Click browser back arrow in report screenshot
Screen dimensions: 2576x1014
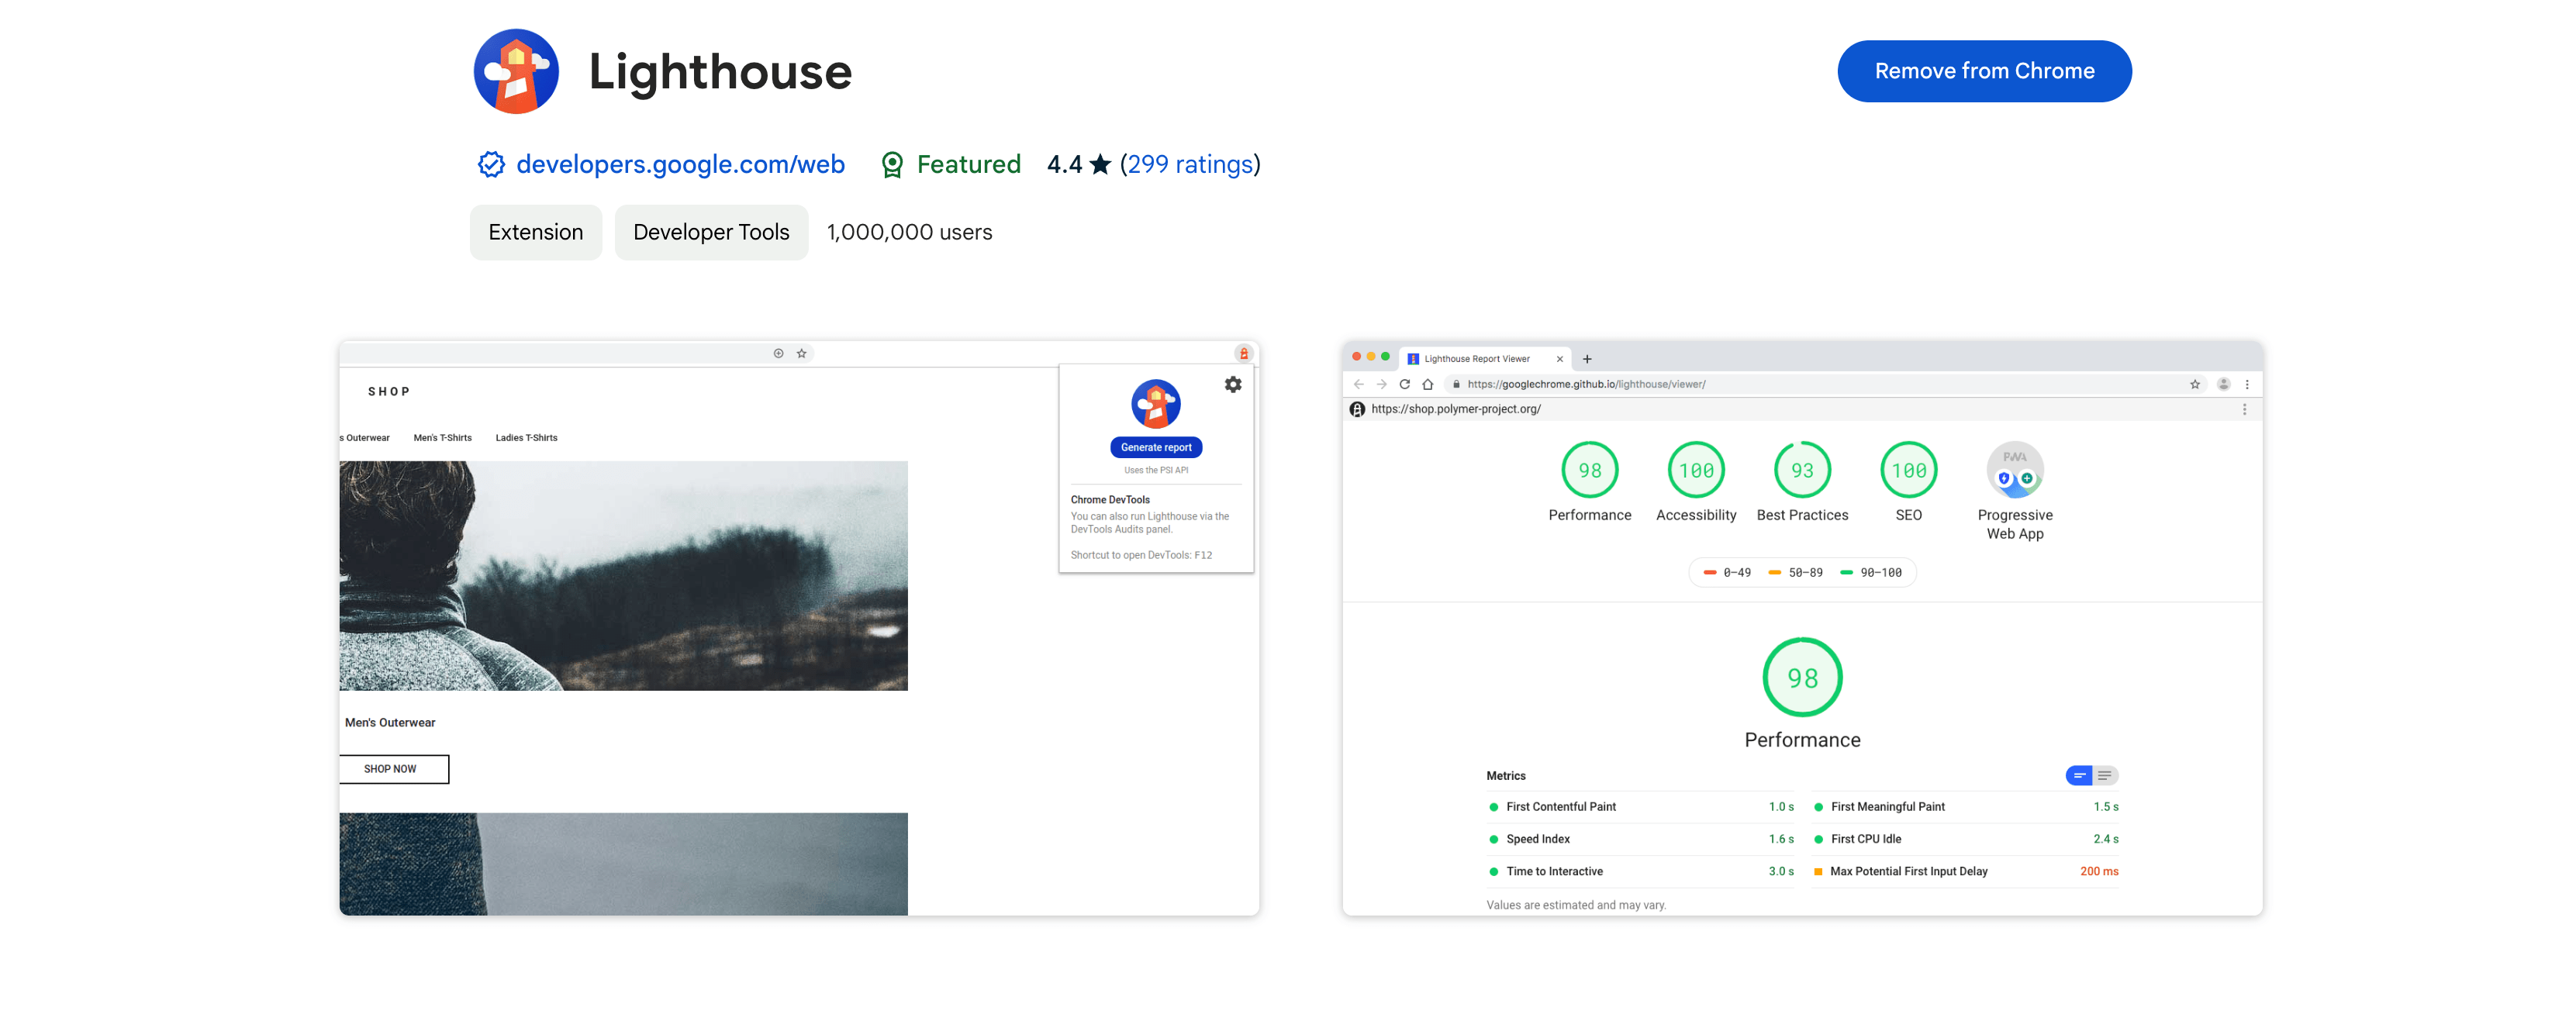[x=1358, y=384]
